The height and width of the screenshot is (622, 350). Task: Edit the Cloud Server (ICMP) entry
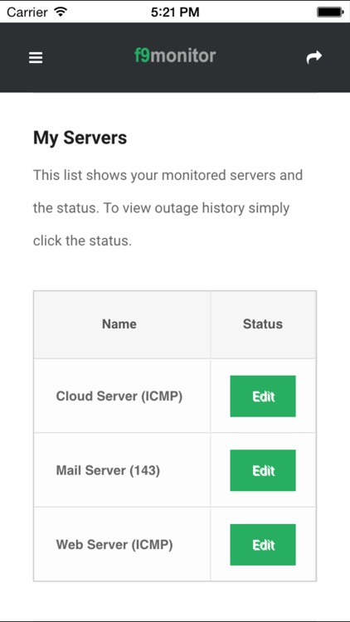click(263, 396)
